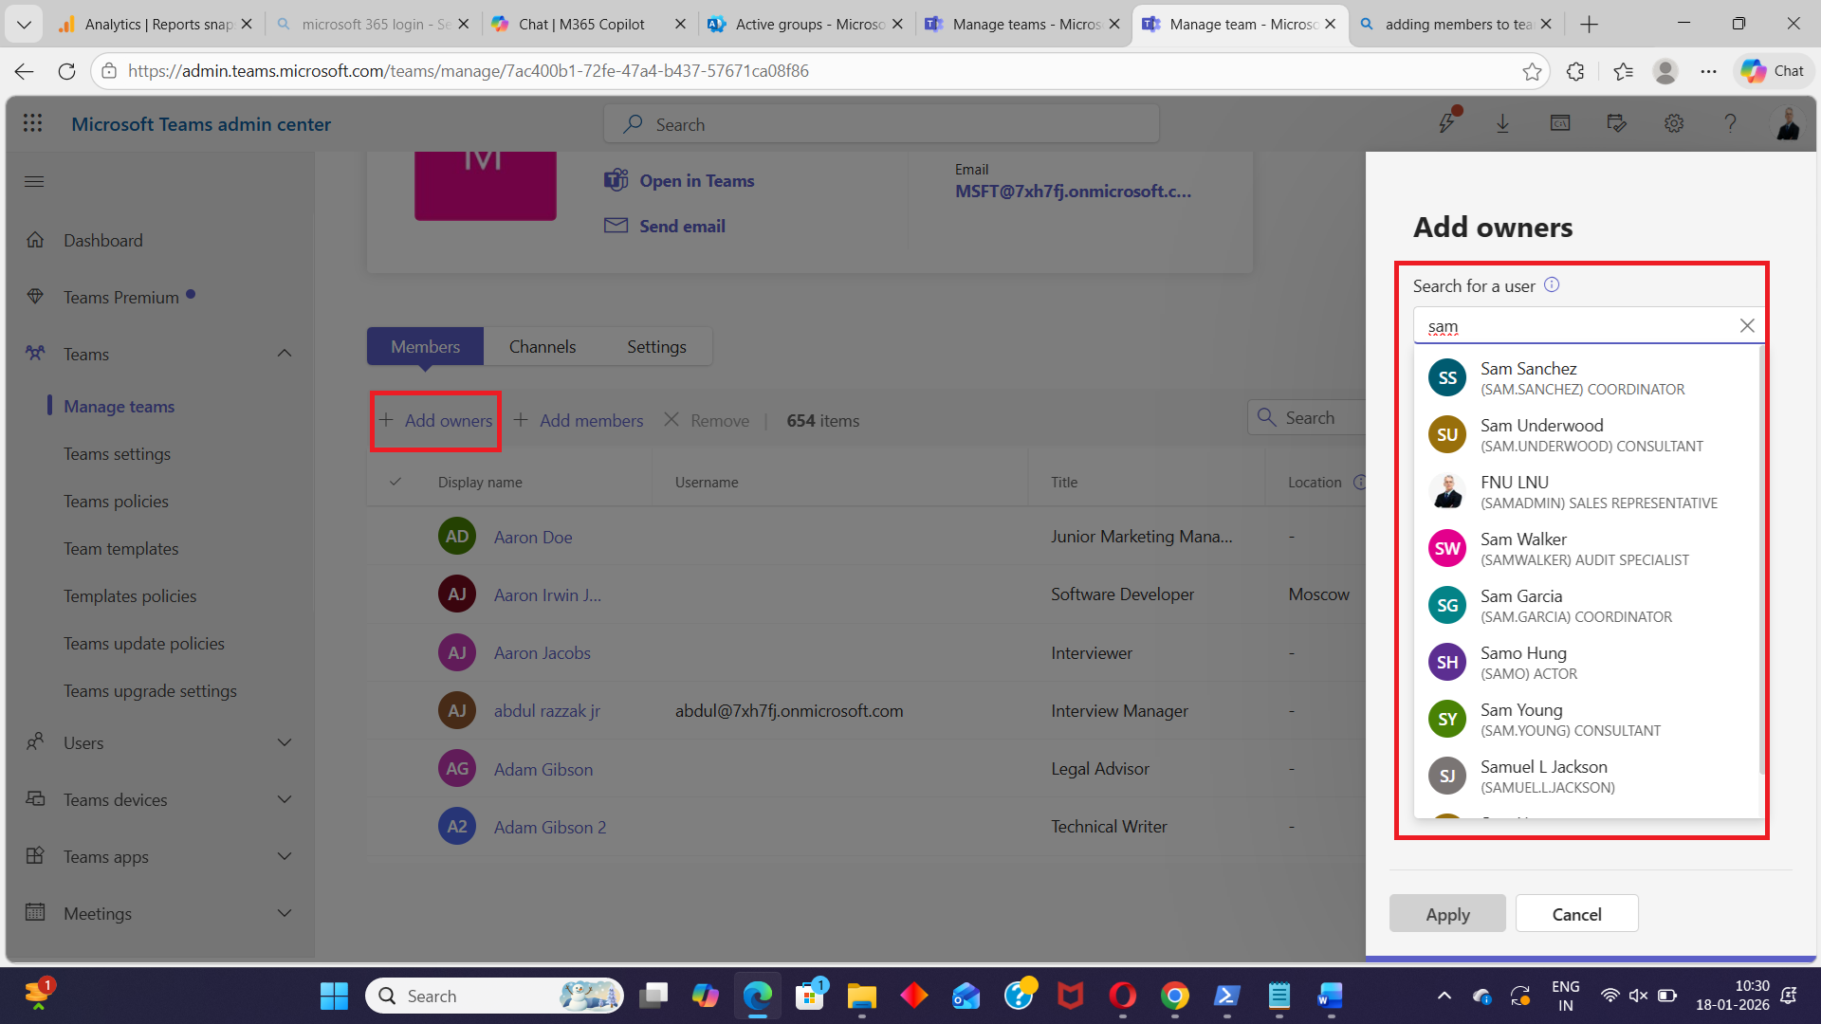Open the downloads arrow icon in header
This screenshot has height=1024, width=1821.
tap(1502, 123)
